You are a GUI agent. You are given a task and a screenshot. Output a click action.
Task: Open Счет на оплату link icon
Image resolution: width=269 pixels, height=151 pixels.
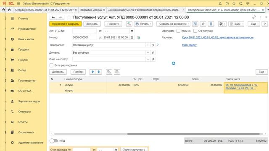point(153,59)
